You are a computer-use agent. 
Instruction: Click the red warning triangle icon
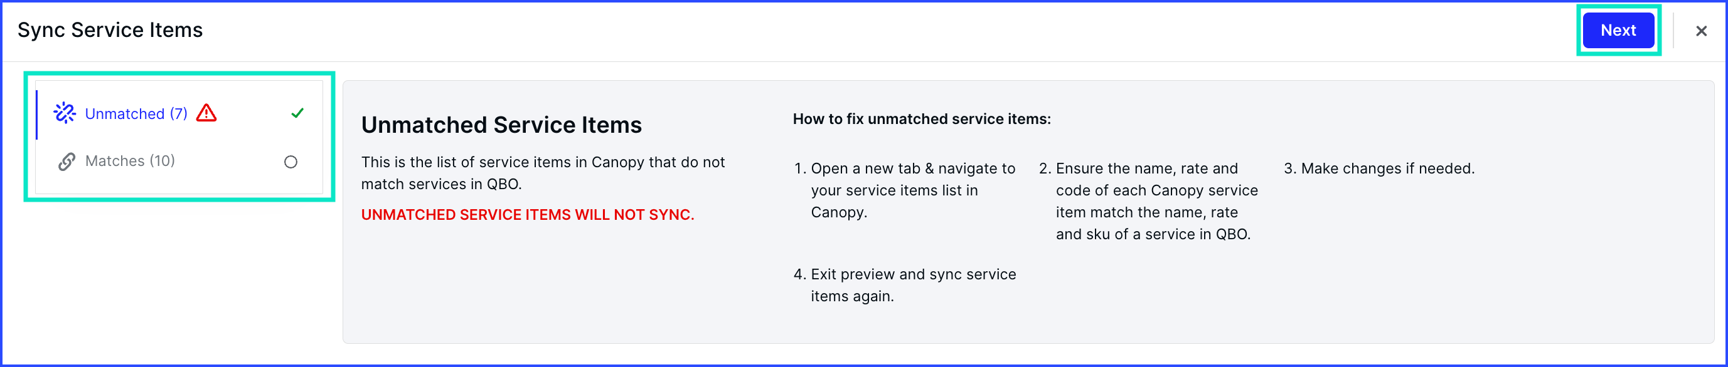click(x=206, y=113)
